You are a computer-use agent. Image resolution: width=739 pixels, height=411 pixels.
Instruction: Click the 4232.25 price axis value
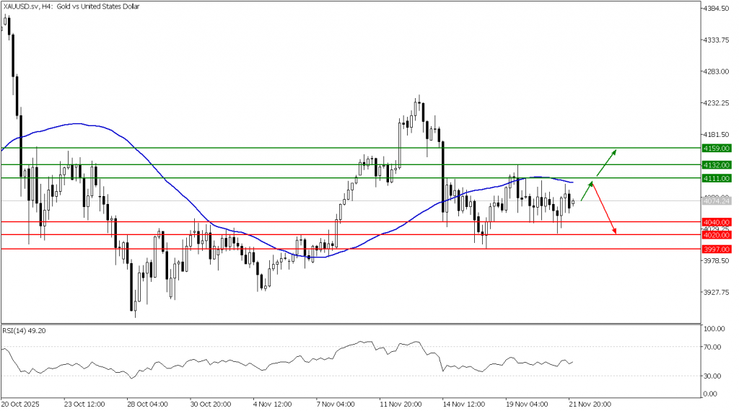717,103
